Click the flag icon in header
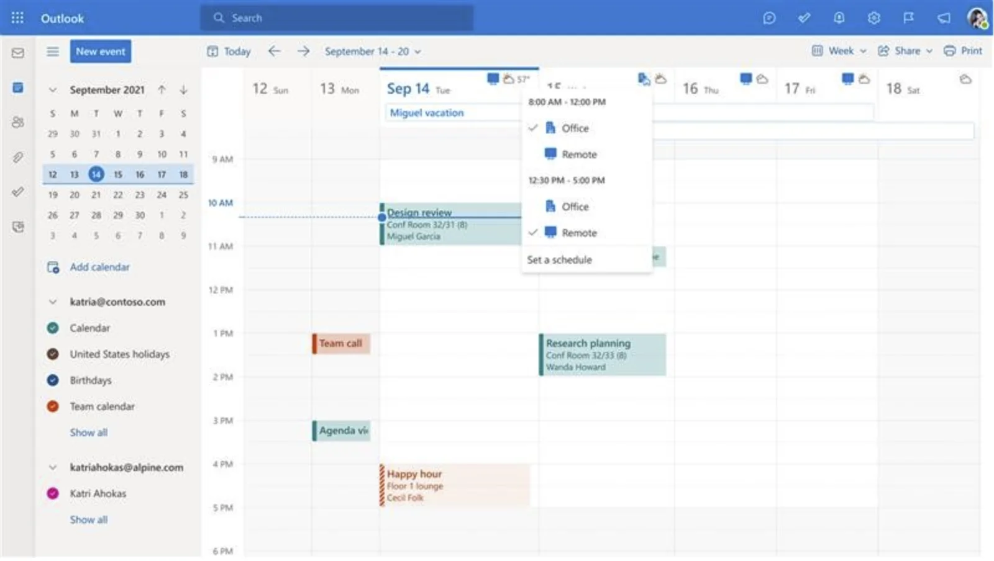This screenshot has height=561, width=994. (908, 18)
